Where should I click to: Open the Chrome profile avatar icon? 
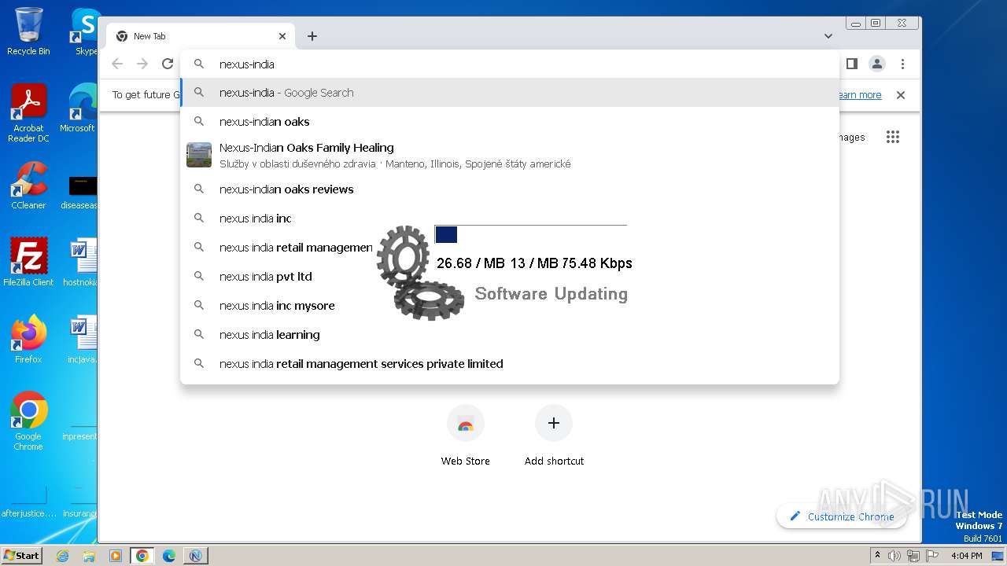(877, 64)
